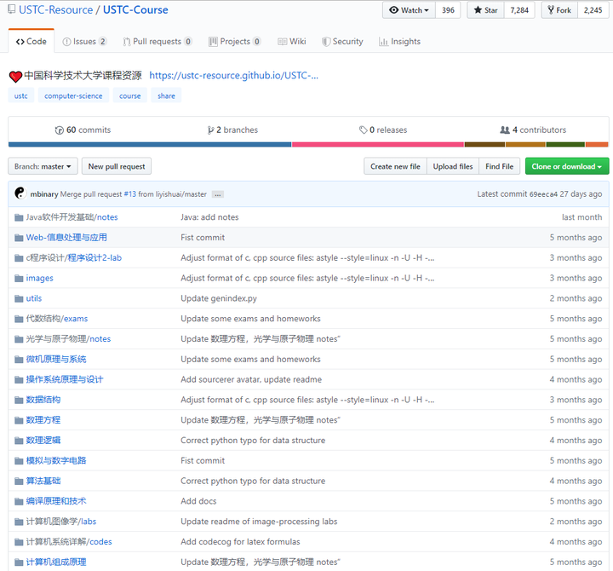
Task: Open commit message Add docs
Action: (x=198, y=501)
